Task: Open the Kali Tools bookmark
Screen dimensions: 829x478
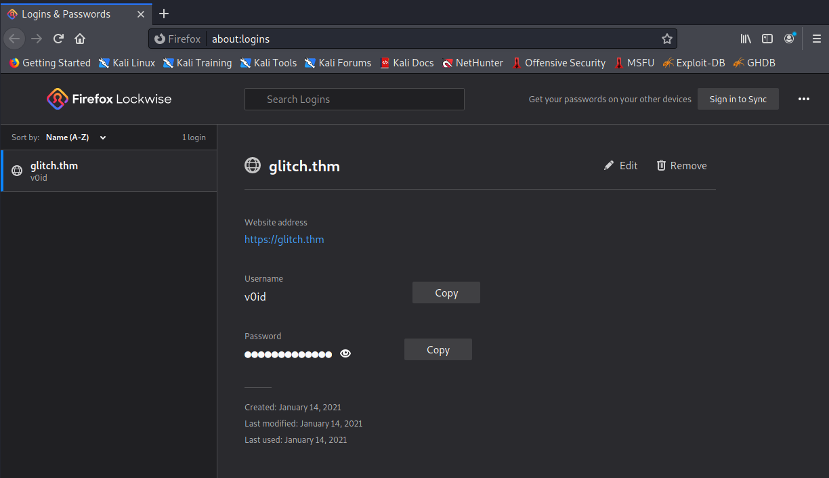Action: pos(268,63)
